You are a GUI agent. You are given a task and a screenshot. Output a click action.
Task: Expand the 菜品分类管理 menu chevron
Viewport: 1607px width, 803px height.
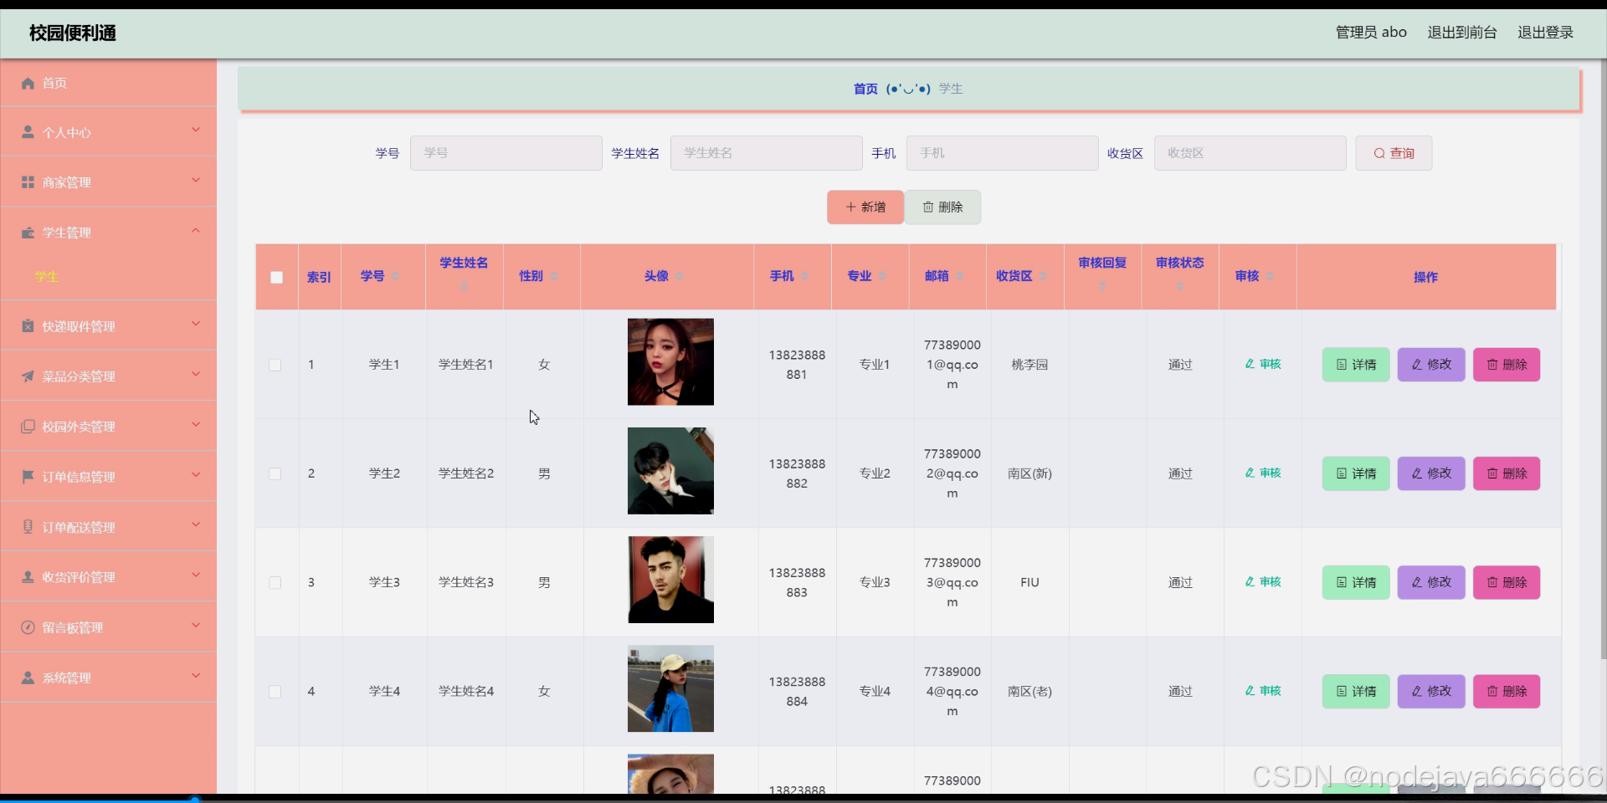click(196, 374)
